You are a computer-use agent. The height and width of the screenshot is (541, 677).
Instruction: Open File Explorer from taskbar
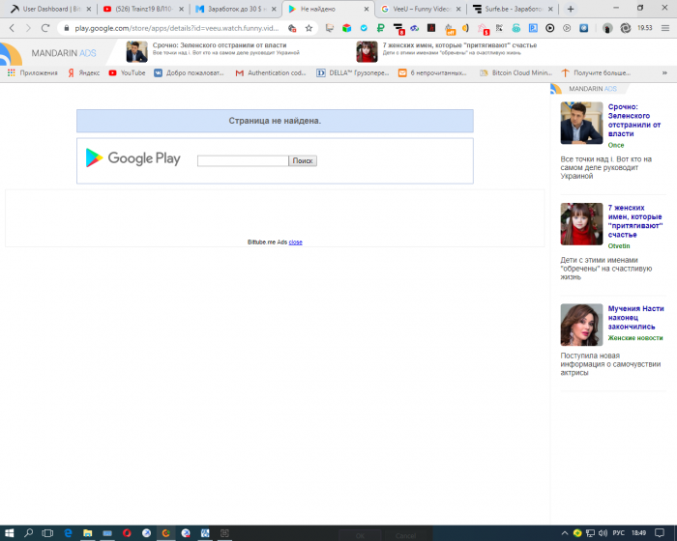point(87,533)
